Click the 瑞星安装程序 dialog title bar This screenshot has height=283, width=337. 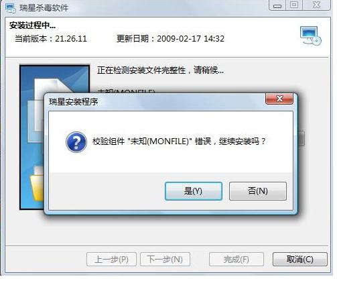click(156, 102)
